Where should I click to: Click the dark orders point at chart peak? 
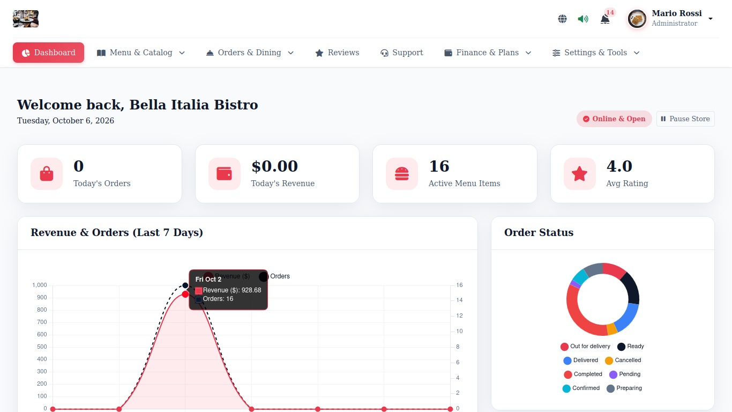pyautogui.click(x=185, y=285)
